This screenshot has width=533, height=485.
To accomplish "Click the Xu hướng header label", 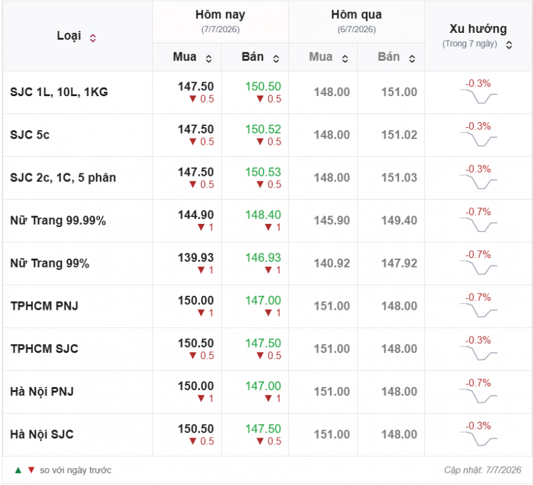I will (478, 29).
